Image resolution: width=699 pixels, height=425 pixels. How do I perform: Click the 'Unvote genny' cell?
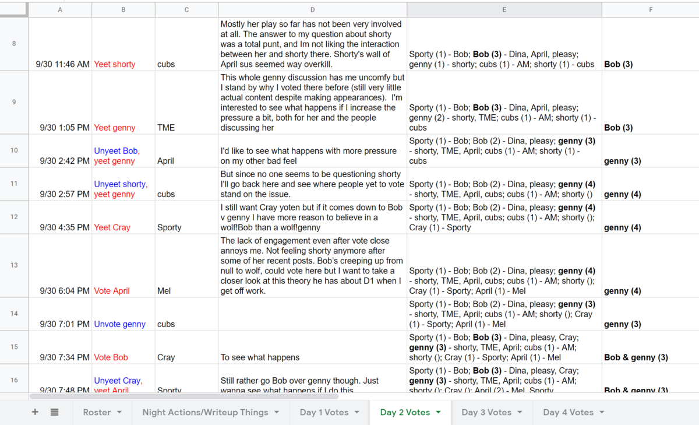pyautogui.click(x=123, y=314)
